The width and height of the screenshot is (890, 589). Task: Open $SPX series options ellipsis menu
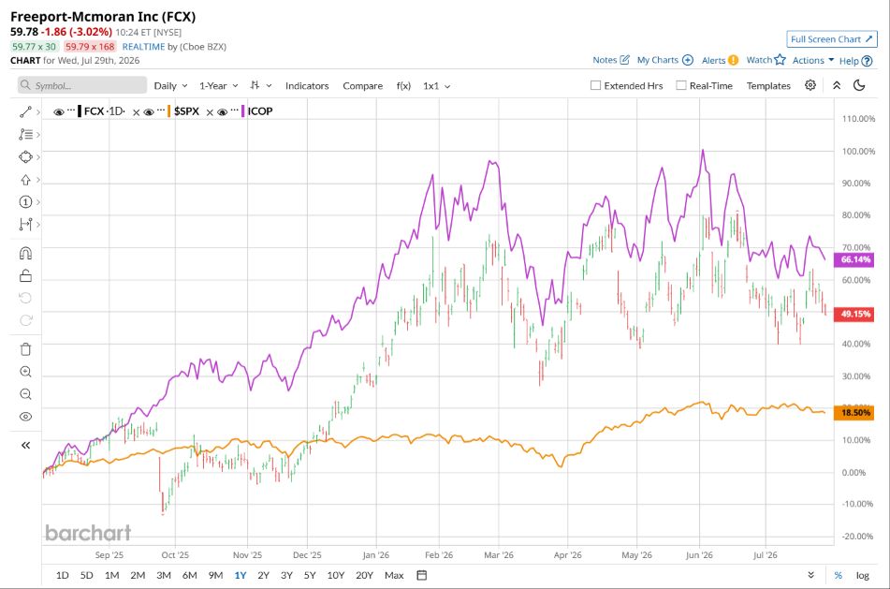(x=161, y=109)
